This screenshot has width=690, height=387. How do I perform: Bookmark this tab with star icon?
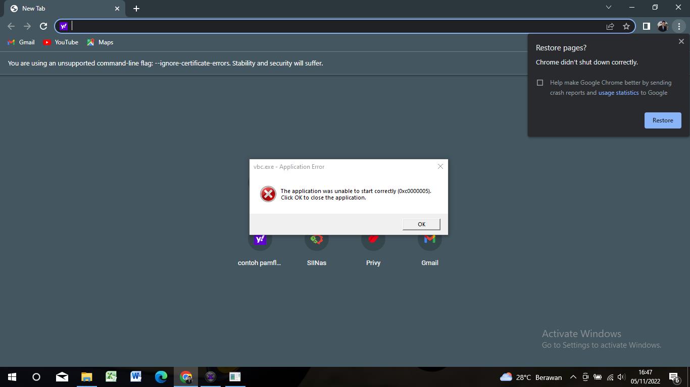(626, 26)
